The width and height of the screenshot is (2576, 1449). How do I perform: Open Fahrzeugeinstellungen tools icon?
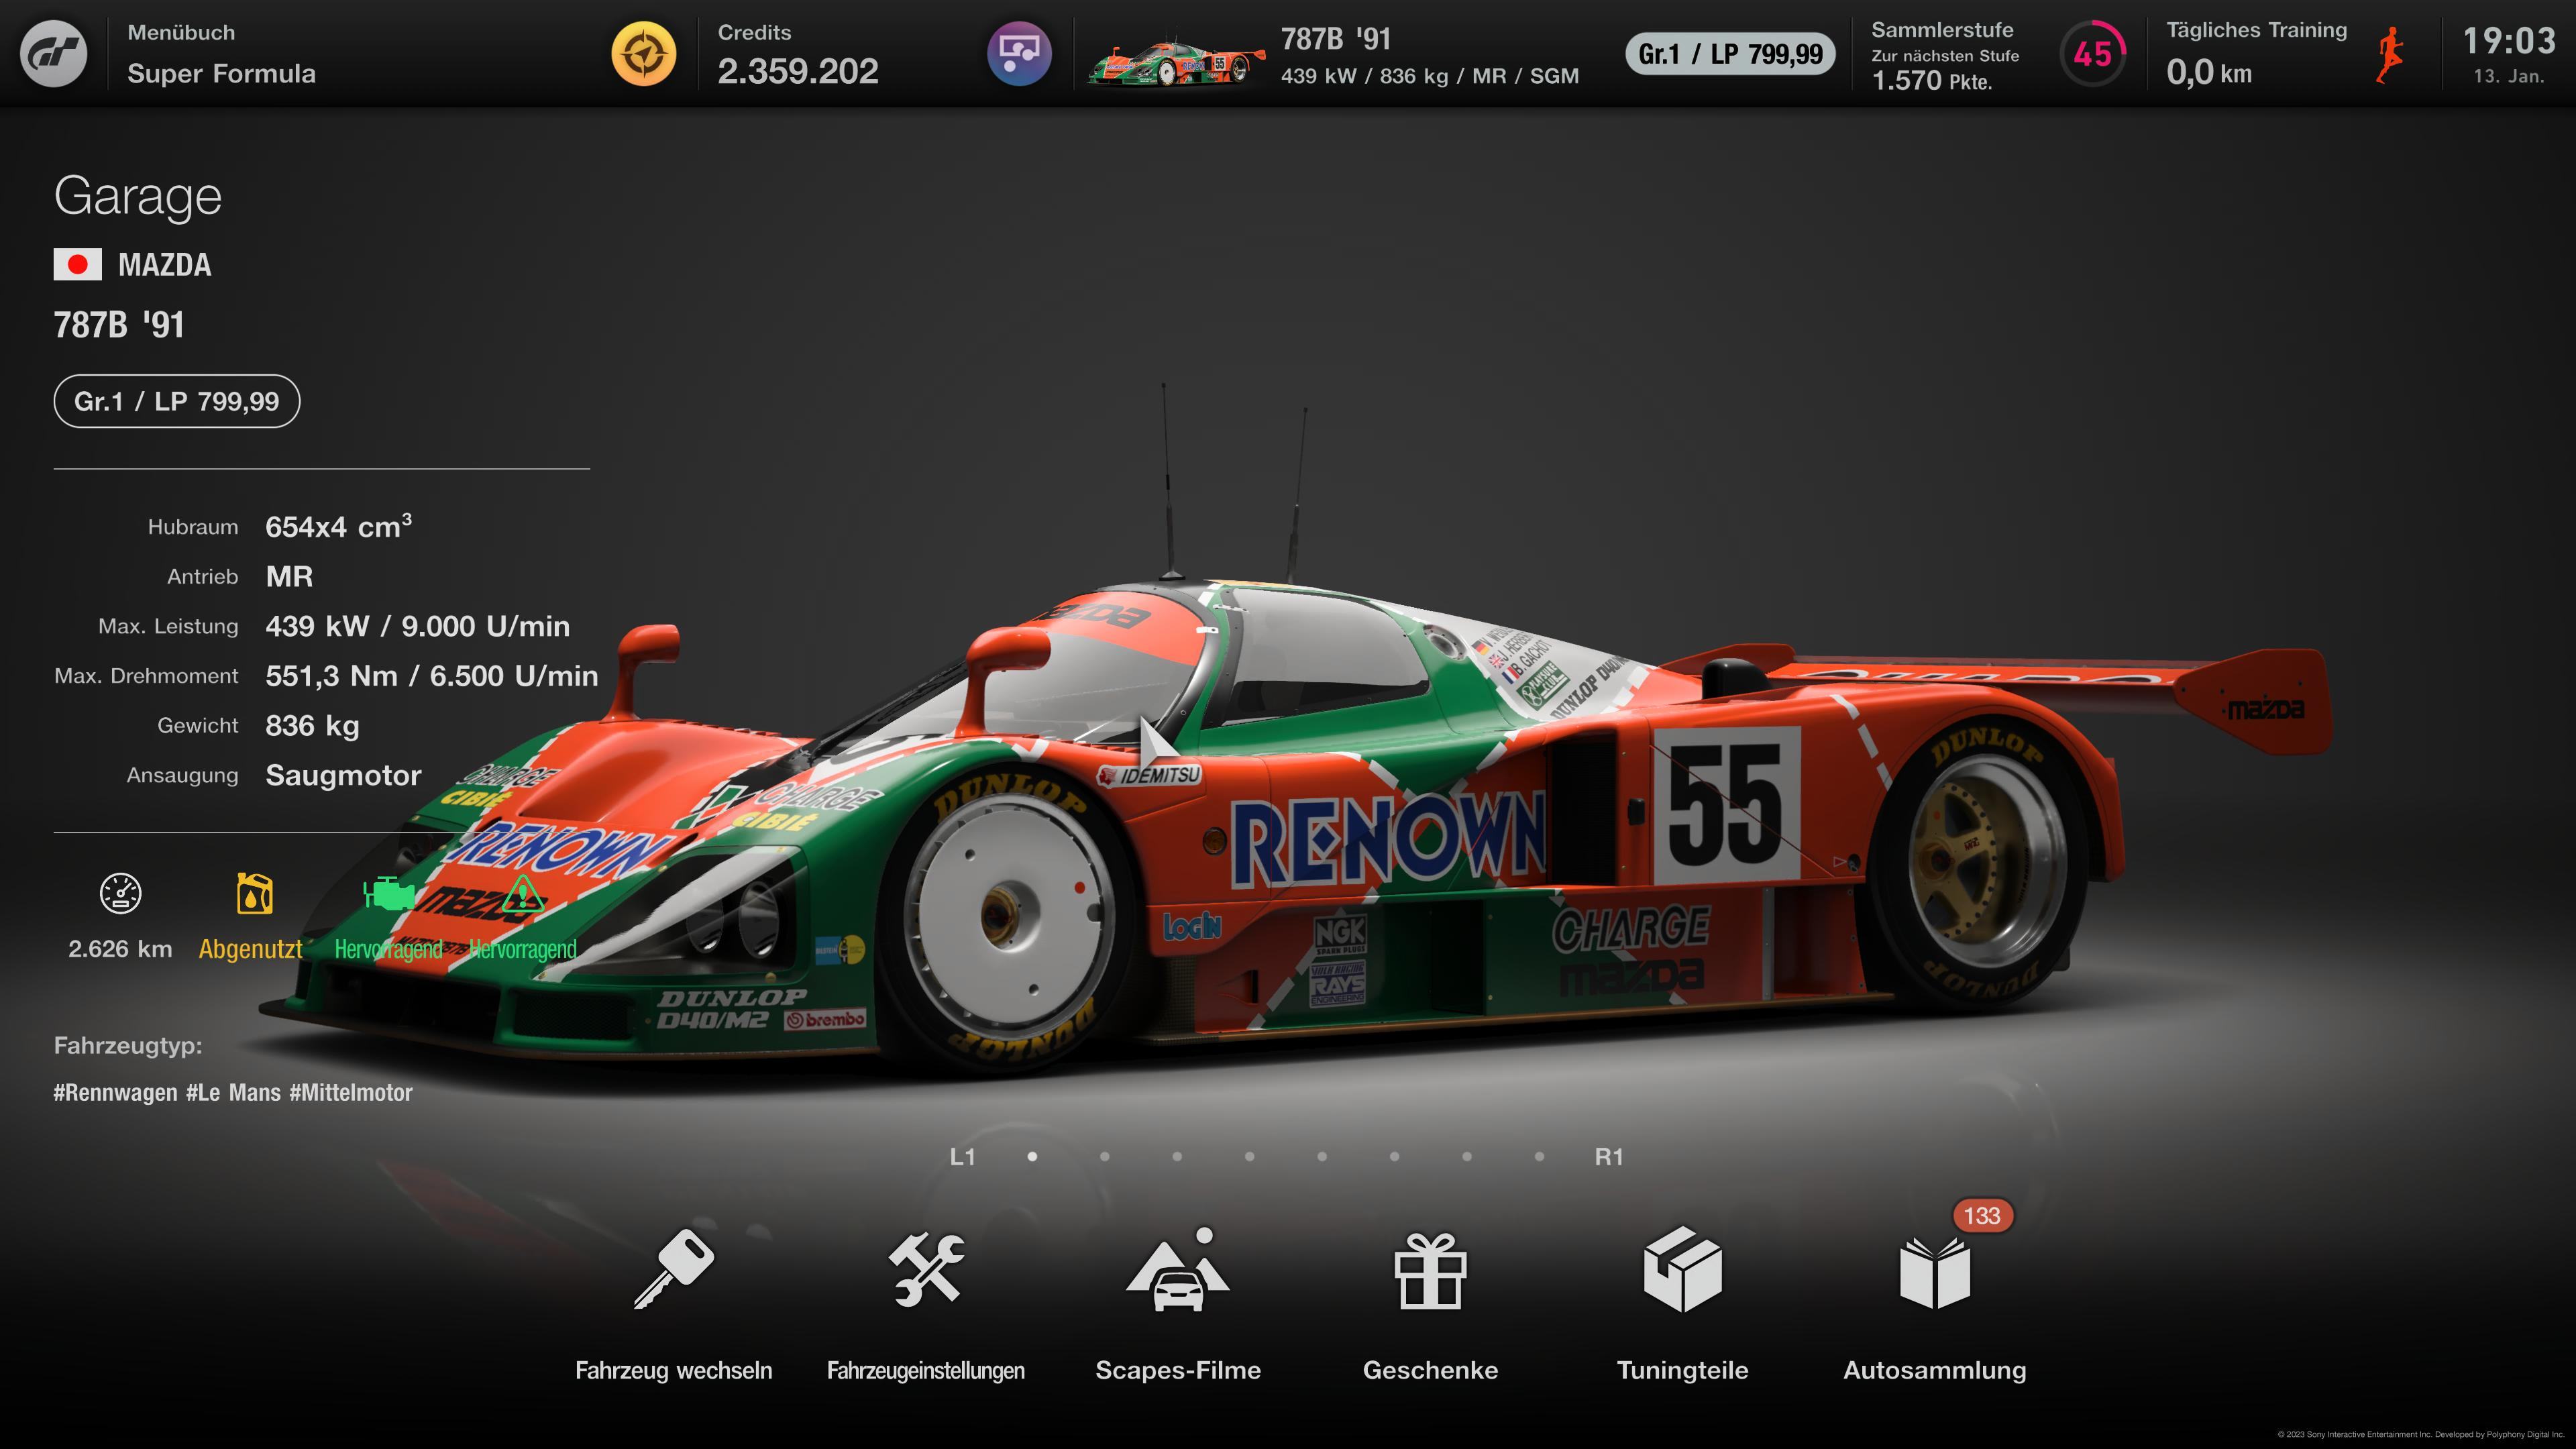click(926, 1269)
